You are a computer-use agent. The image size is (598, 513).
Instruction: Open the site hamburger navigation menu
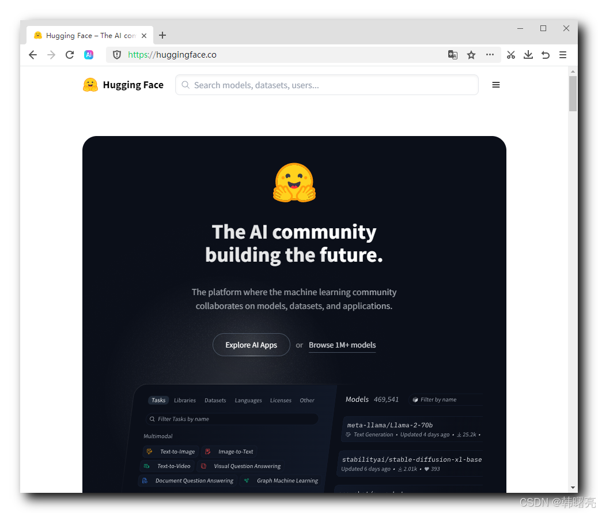pyautogui.click(x=496, y=85)
